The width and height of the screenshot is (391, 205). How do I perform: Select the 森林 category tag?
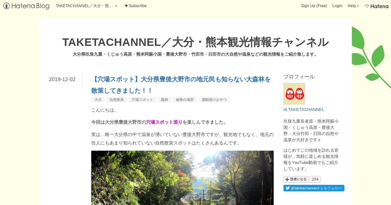tap(164, 100)
